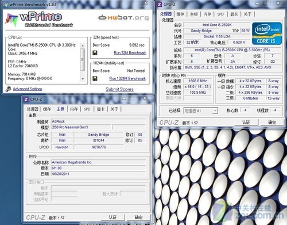Switch to 缓存 tab in processor CPU-Z window
The width and height of the screenshot is (287, 225).
(180, 14)
